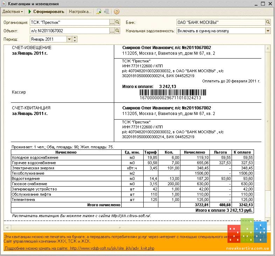
Task: Open the Действия menu
Action: pyautogui.click(x=13, y=12)
